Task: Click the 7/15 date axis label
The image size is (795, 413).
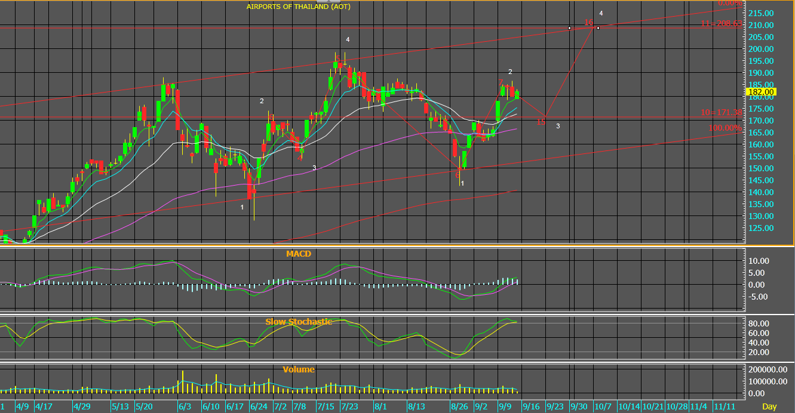Action: click(326, 406)
